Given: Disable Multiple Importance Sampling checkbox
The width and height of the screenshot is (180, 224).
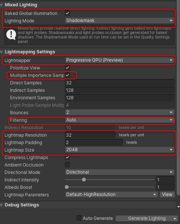Looking at the screenshot, I should (67, 75).
